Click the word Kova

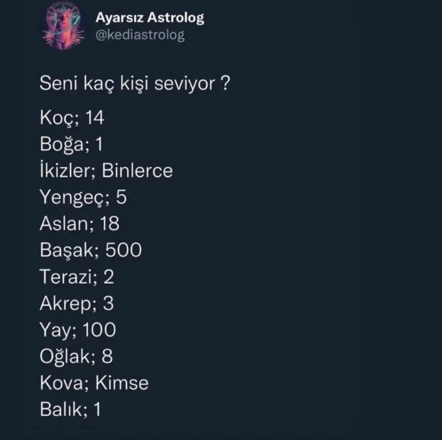pos(61,383)
